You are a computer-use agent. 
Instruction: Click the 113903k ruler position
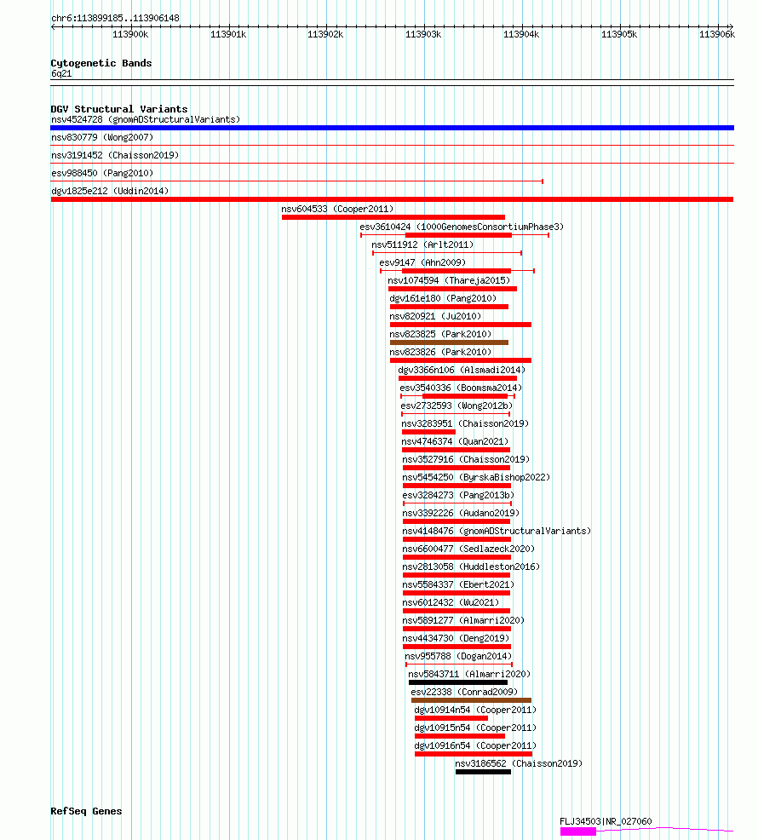(423, 34)
